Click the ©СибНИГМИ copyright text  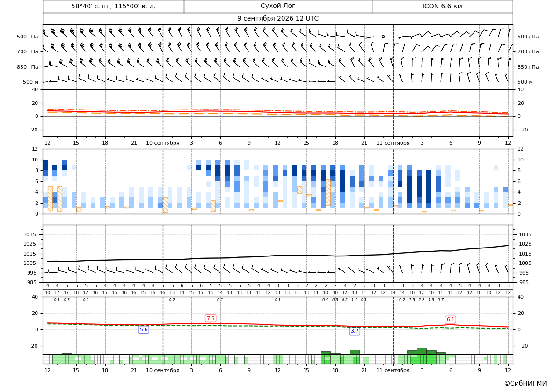point(525,383)
